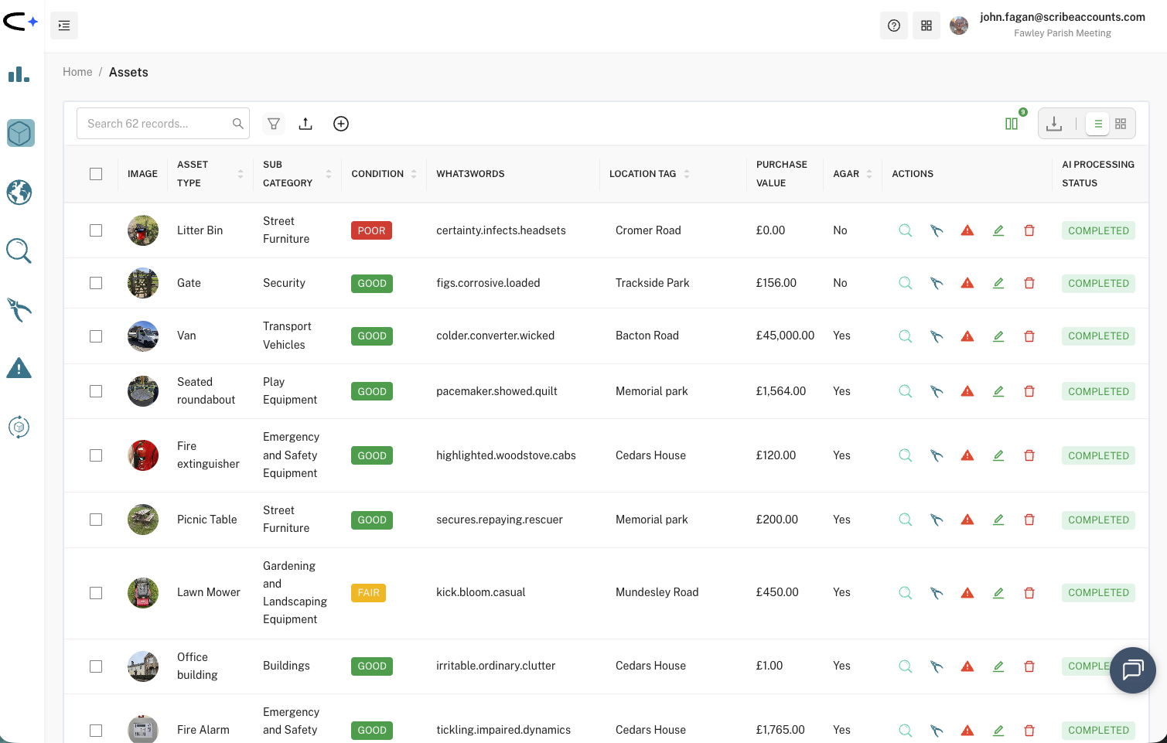Image resolution: width=1167 pixels, height=743 pixels.
Task: Tick the select-all checkbox in the table header
Action: [96, 174]
